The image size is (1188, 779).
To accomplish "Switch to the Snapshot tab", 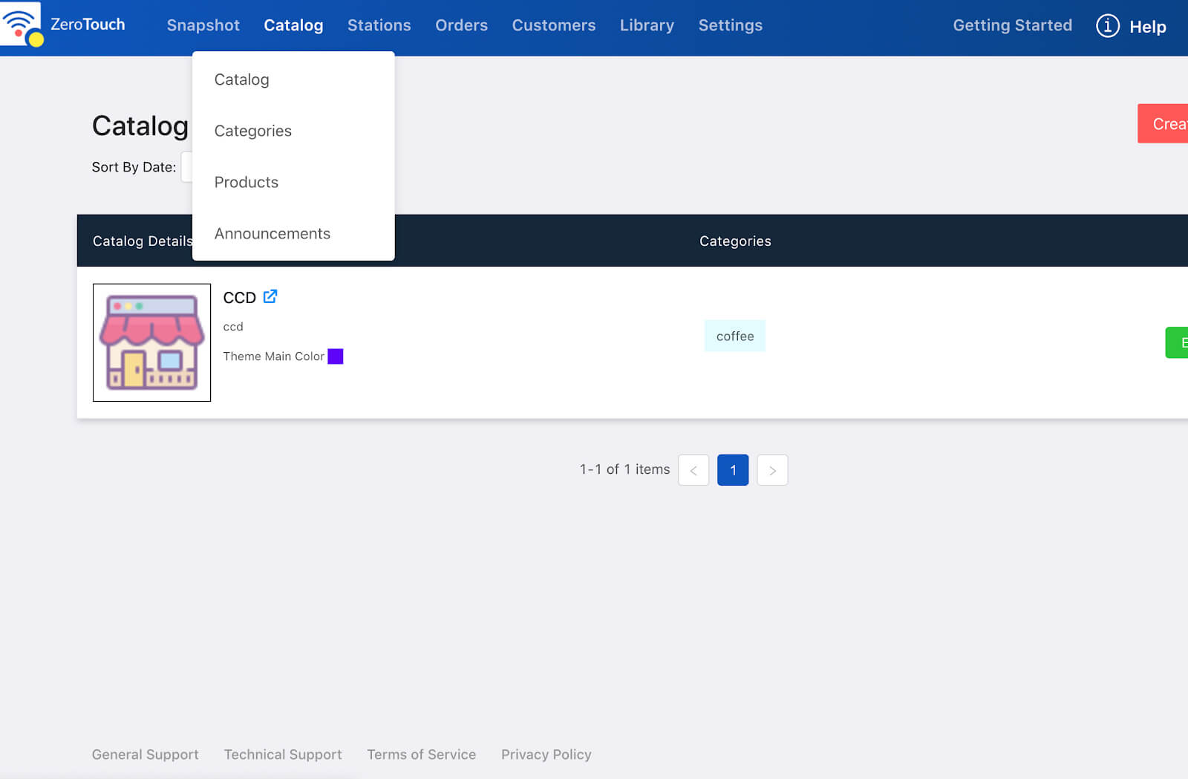I will pos(203,25).
